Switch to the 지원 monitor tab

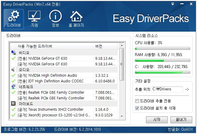coord(34,19)
